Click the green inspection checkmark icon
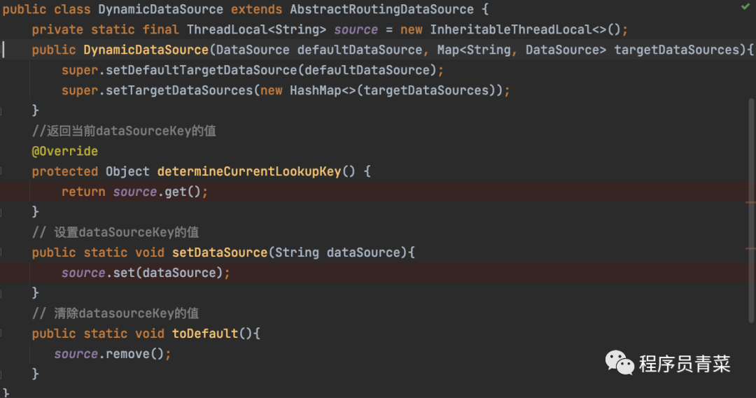This screenshot has width=756, height=398. tap(745, 7)
